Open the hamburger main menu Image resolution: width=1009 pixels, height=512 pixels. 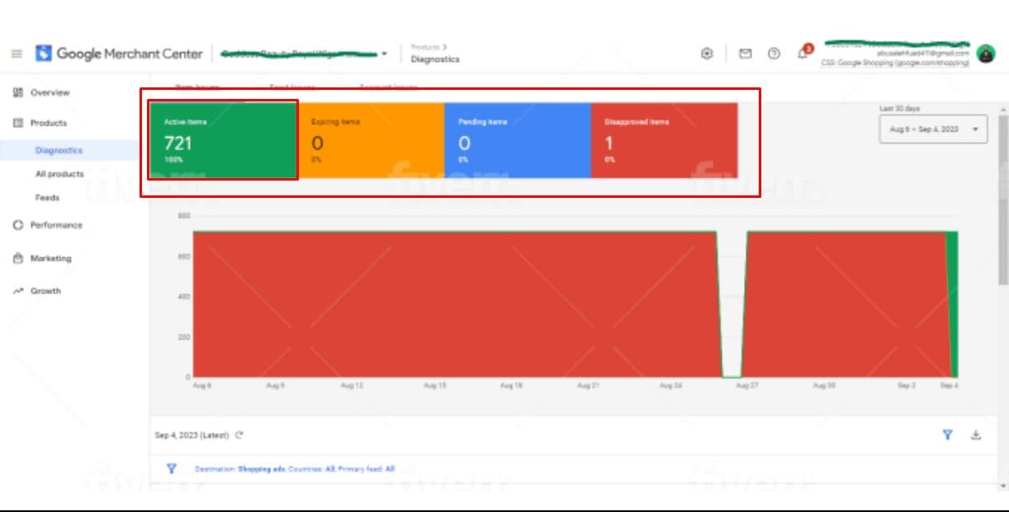click(x=17, y=54)
